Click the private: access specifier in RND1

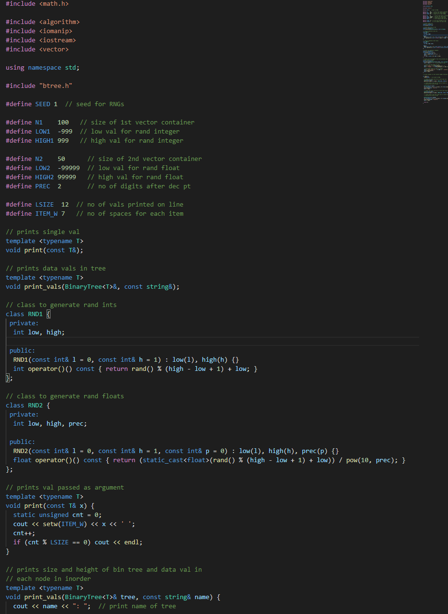(x=23, y=323)
